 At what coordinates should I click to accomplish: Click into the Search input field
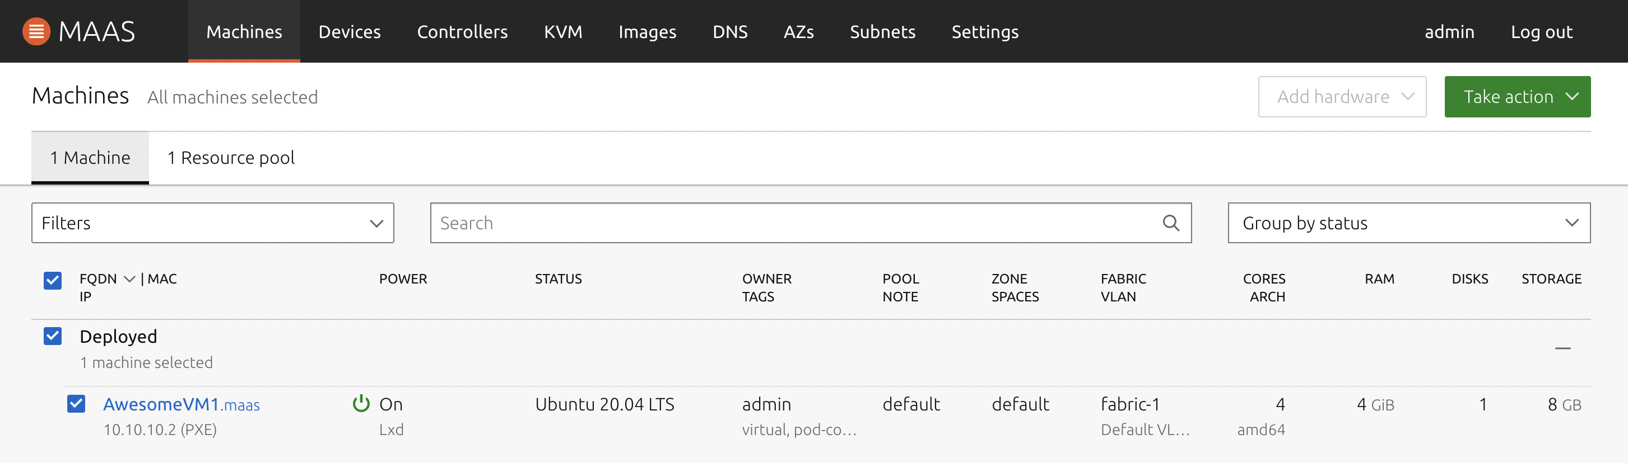pos(796,223)
